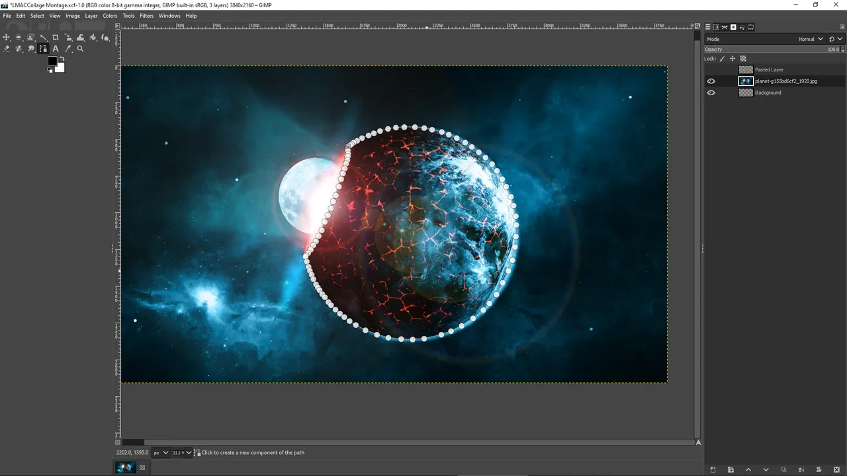Select the Heal tool

[x=19, y=49]
